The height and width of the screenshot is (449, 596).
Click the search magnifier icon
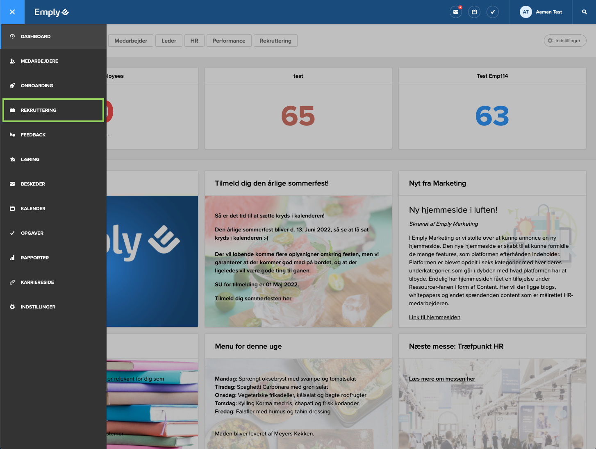coord(584,12)
